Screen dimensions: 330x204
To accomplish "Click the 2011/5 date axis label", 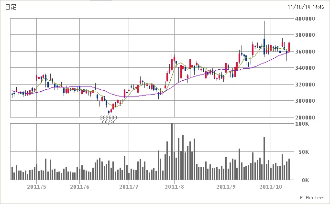I will [37, 187].
